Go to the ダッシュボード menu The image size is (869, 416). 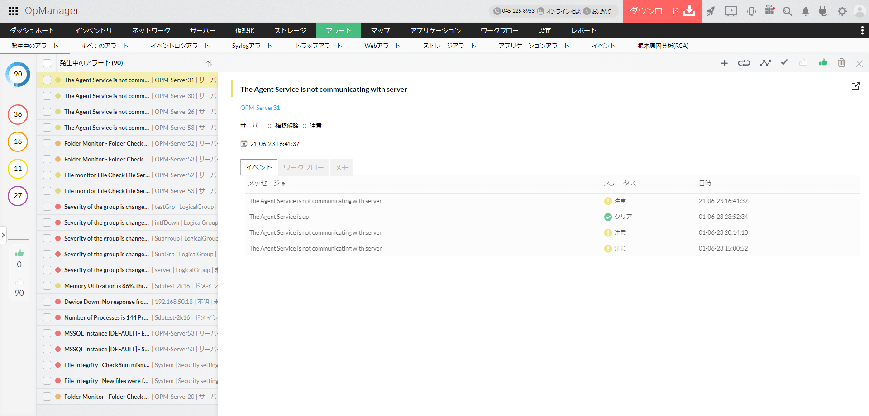[32, 30]
